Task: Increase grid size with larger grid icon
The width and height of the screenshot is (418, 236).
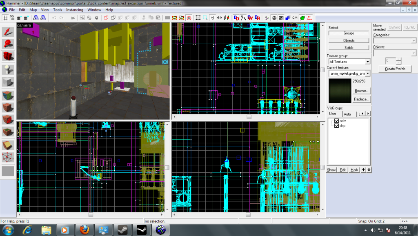Action: click(x=26, y=18)
